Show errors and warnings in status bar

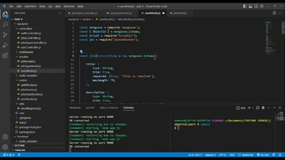[x=8, y=155]
